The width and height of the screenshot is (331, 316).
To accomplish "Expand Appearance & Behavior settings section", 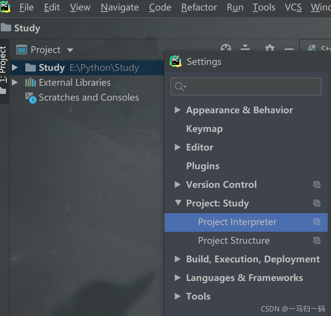I will coord(177,110).
